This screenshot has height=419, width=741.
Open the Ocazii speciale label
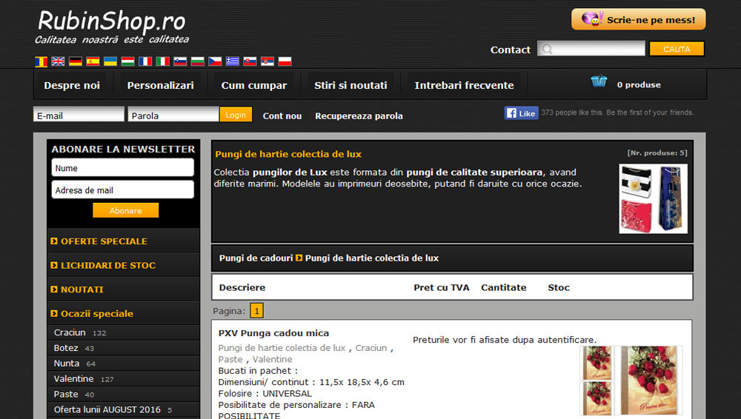(97, 314)
